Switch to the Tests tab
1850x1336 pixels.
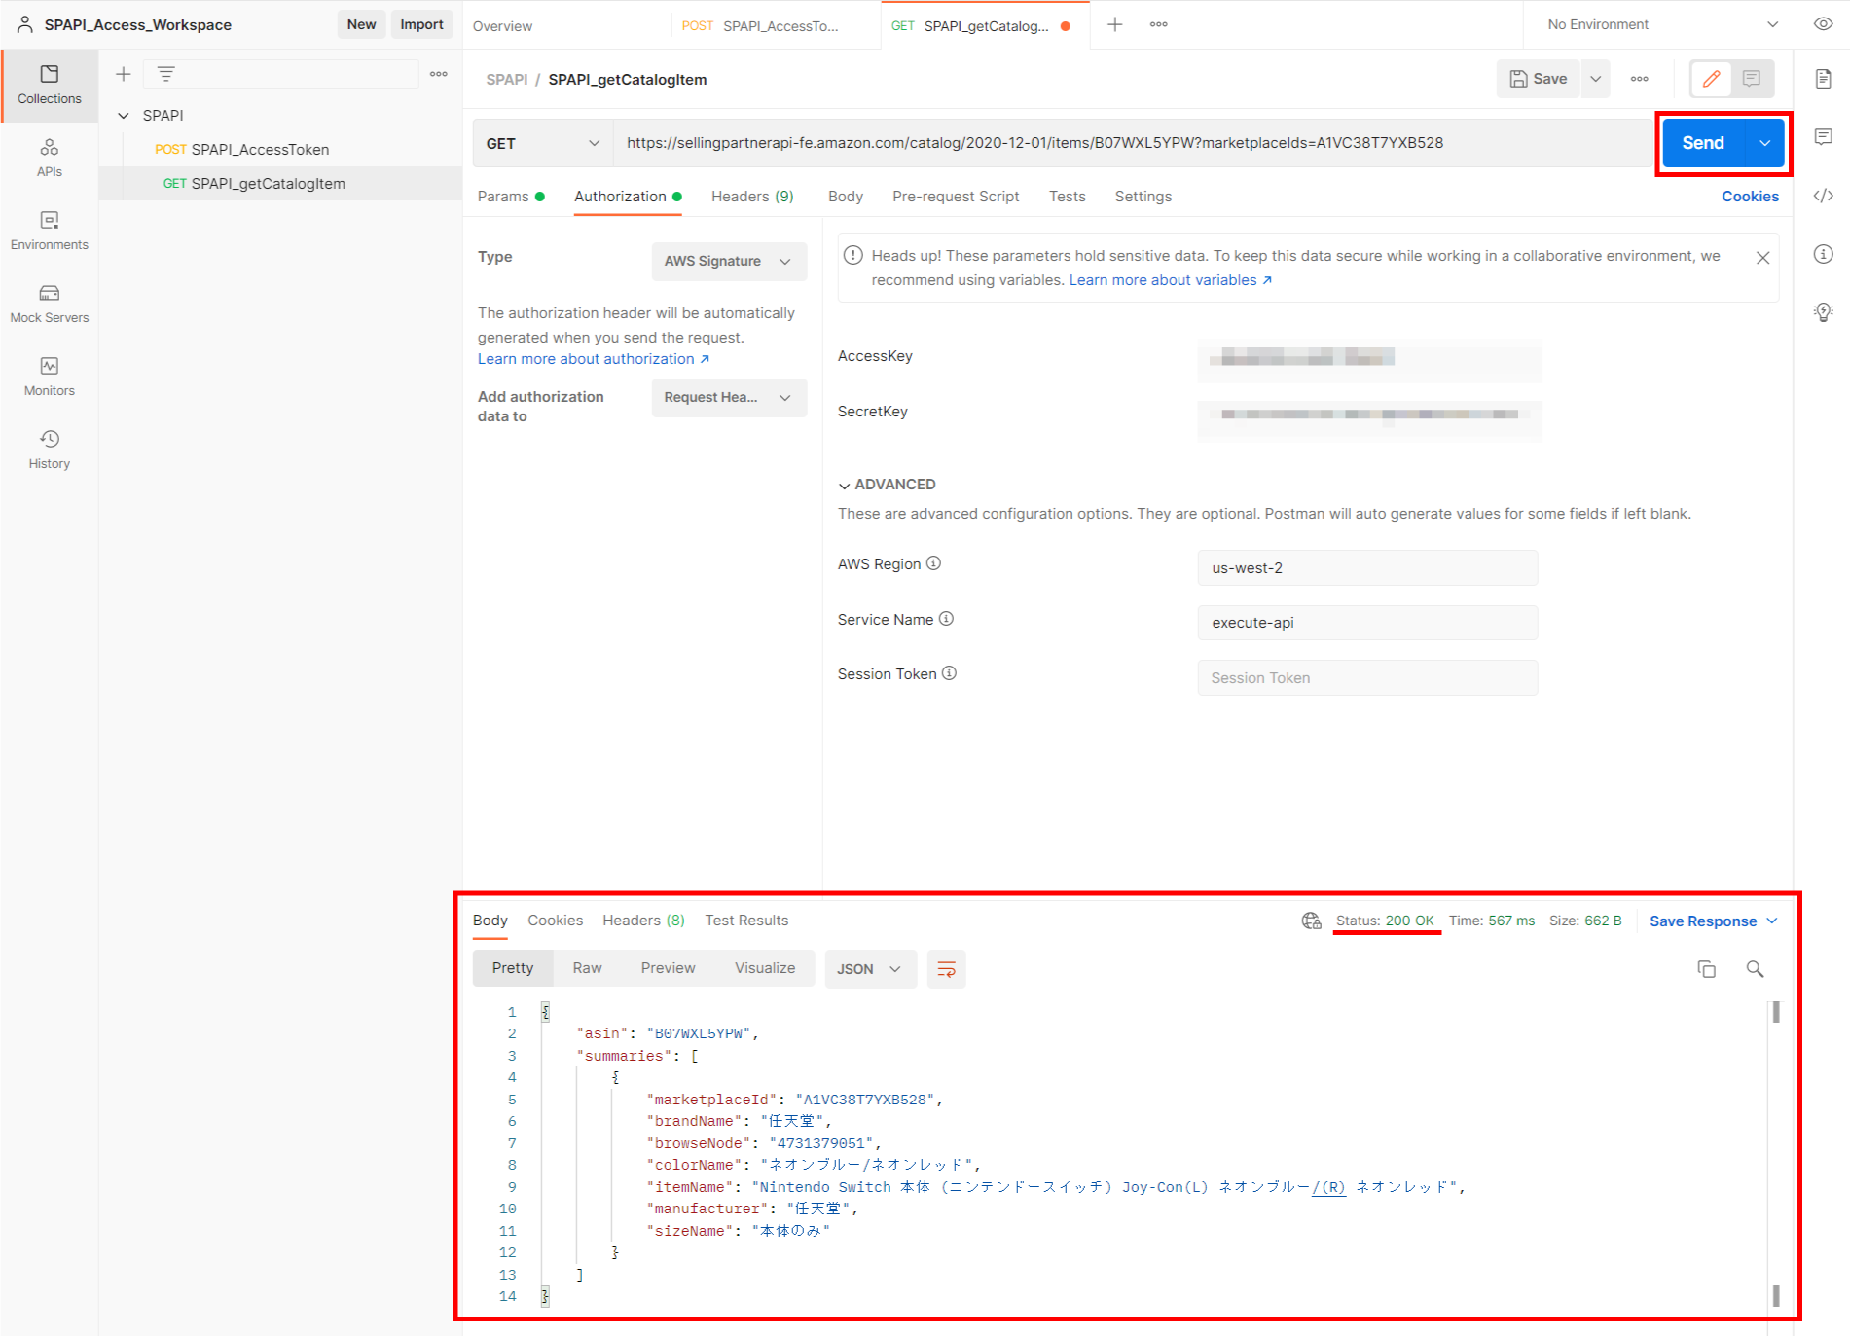(x=1067, y=196)
